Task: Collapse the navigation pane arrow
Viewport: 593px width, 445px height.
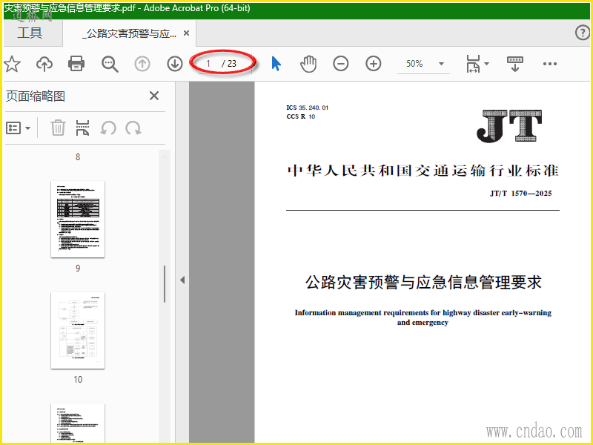Action: 182,280
